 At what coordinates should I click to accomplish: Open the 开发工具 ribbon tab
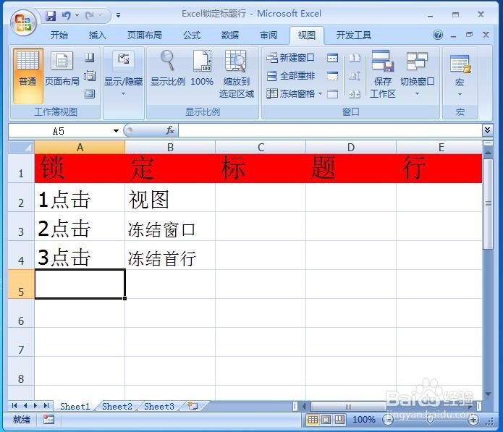(354, 35)
